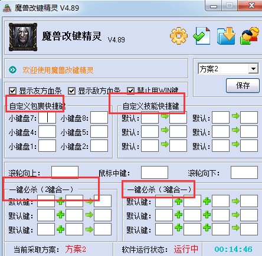
Task: Click the 滚轮向下 input field
Action: 244,172
